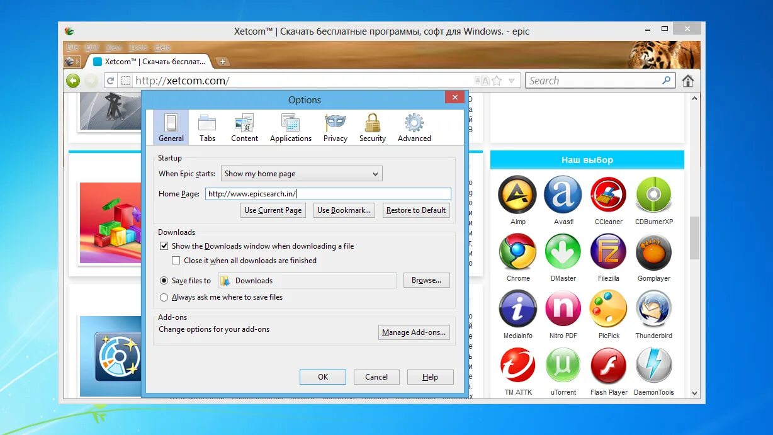Click the Help button in Options
This screenshot has width=773, height=435.
(x=431, y=377)
